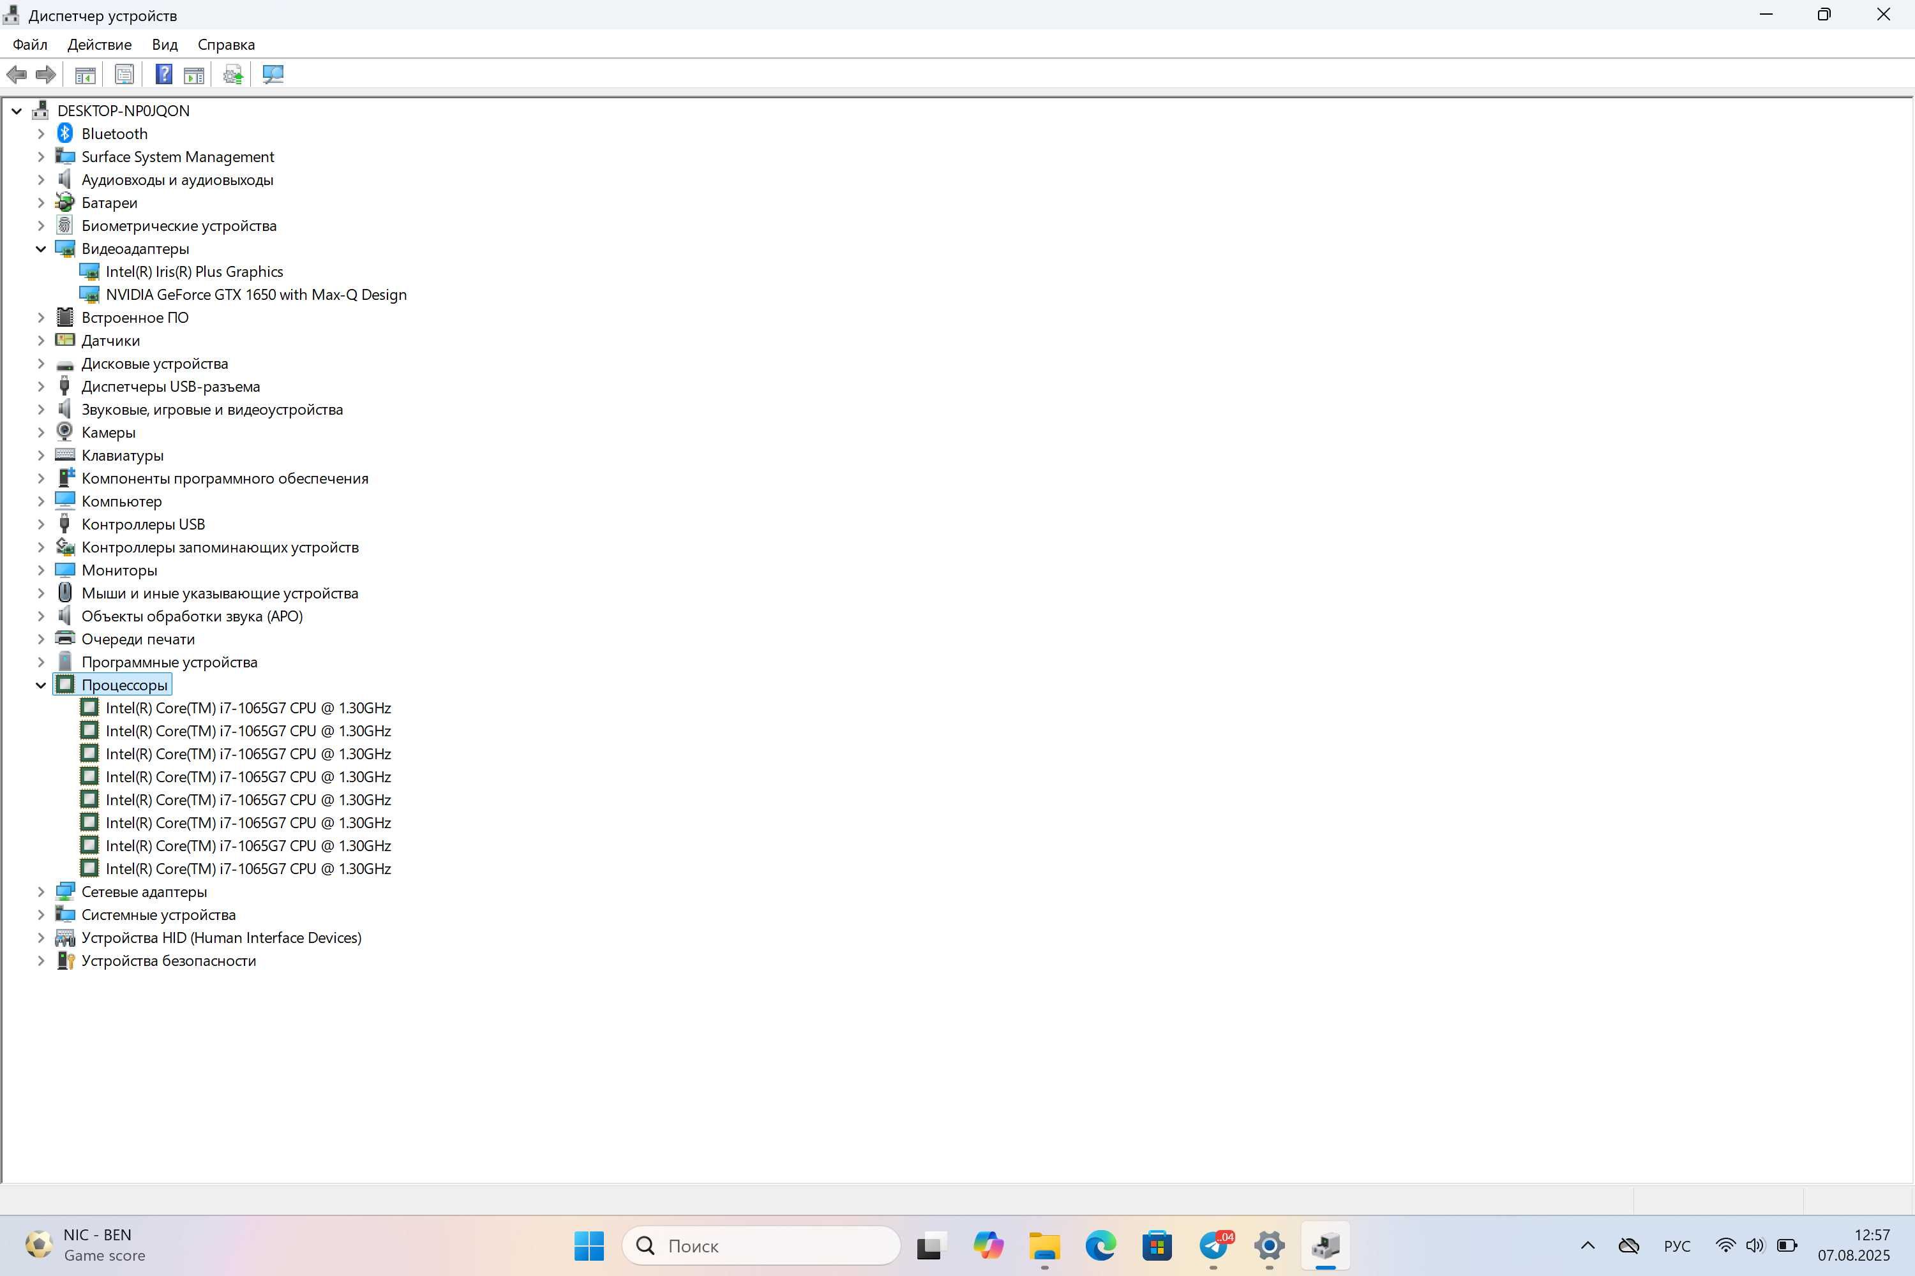The image size is (1915, 1276).
Task: Open the Copilot taskbar icon
Action: point(988,1245)
